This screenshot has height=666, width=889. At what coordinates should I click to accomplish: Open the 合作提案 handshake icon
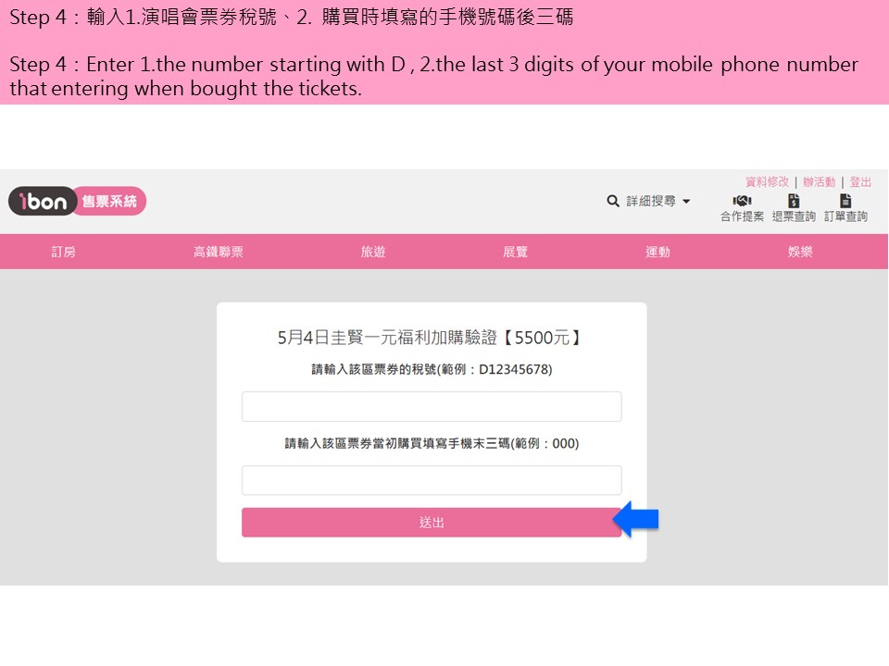(x=742, y=201)
